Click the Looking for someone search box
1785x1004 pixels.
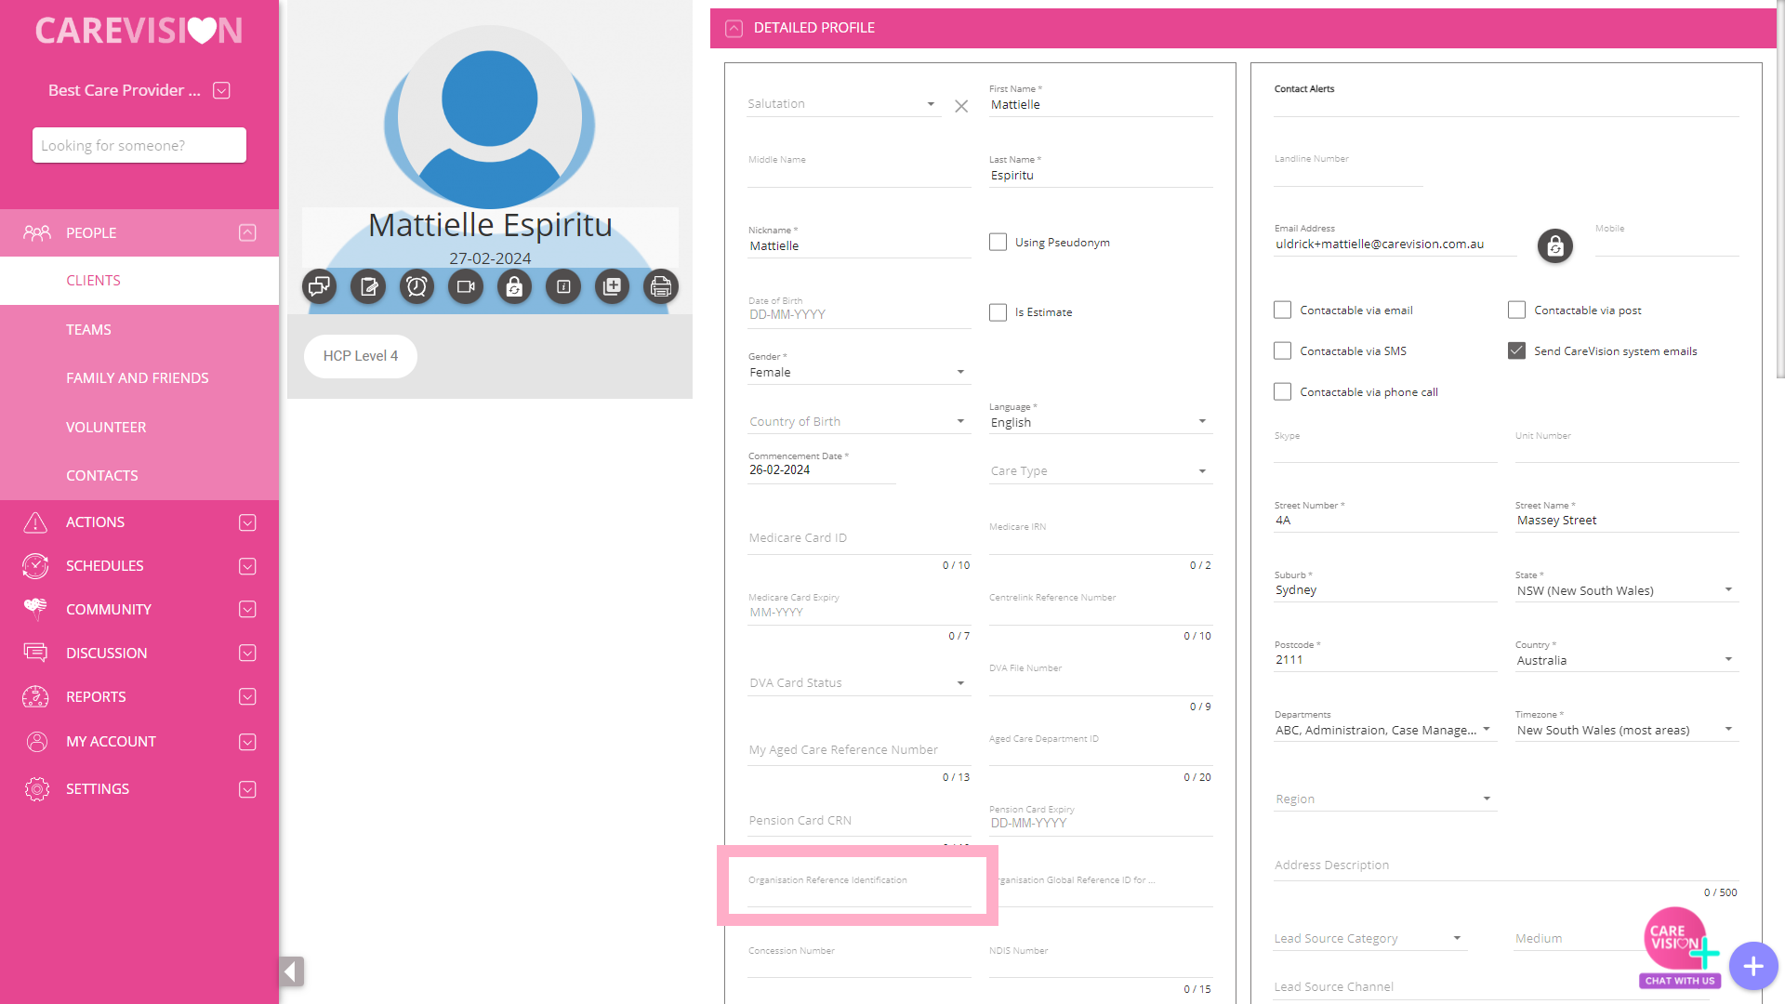click(139, 145)
